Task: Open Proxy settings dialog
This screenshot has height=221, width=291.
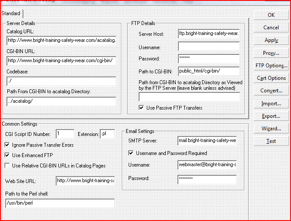Action: (271, 53)
